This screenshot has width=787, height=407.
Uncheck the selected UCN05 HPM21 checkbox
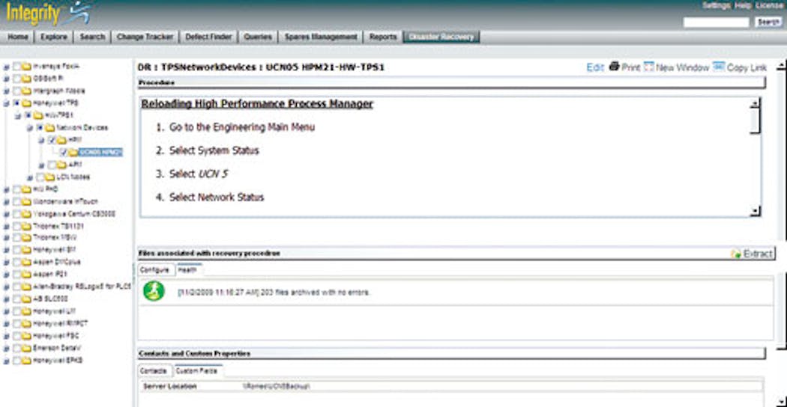tap(64, 153)
